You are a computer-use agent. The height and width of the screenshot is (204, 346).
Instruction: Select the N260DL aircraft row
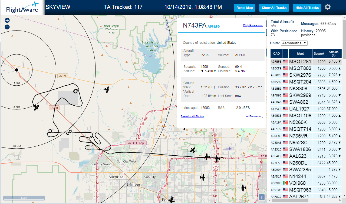click(306, 163)
